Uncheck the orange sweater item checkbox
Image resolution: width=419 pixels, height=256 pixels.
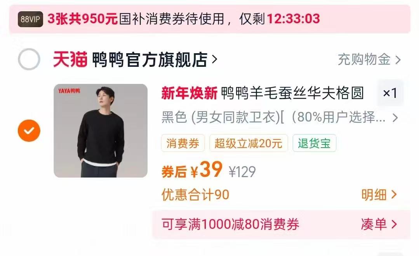tap(29, 131)
